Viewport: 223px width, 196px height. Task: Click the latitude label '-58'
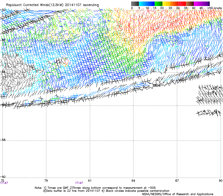pyautogui.click(x=3, y=140)
